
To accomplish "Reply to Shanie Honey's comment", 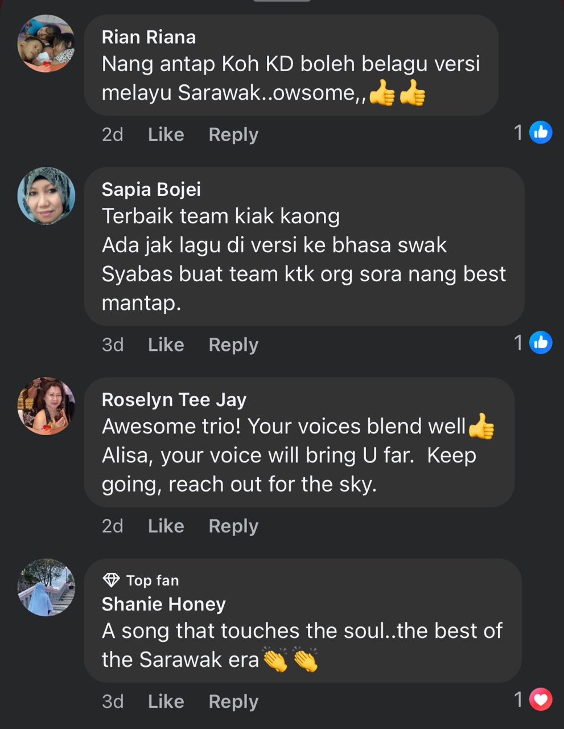I will coord(233,701).
